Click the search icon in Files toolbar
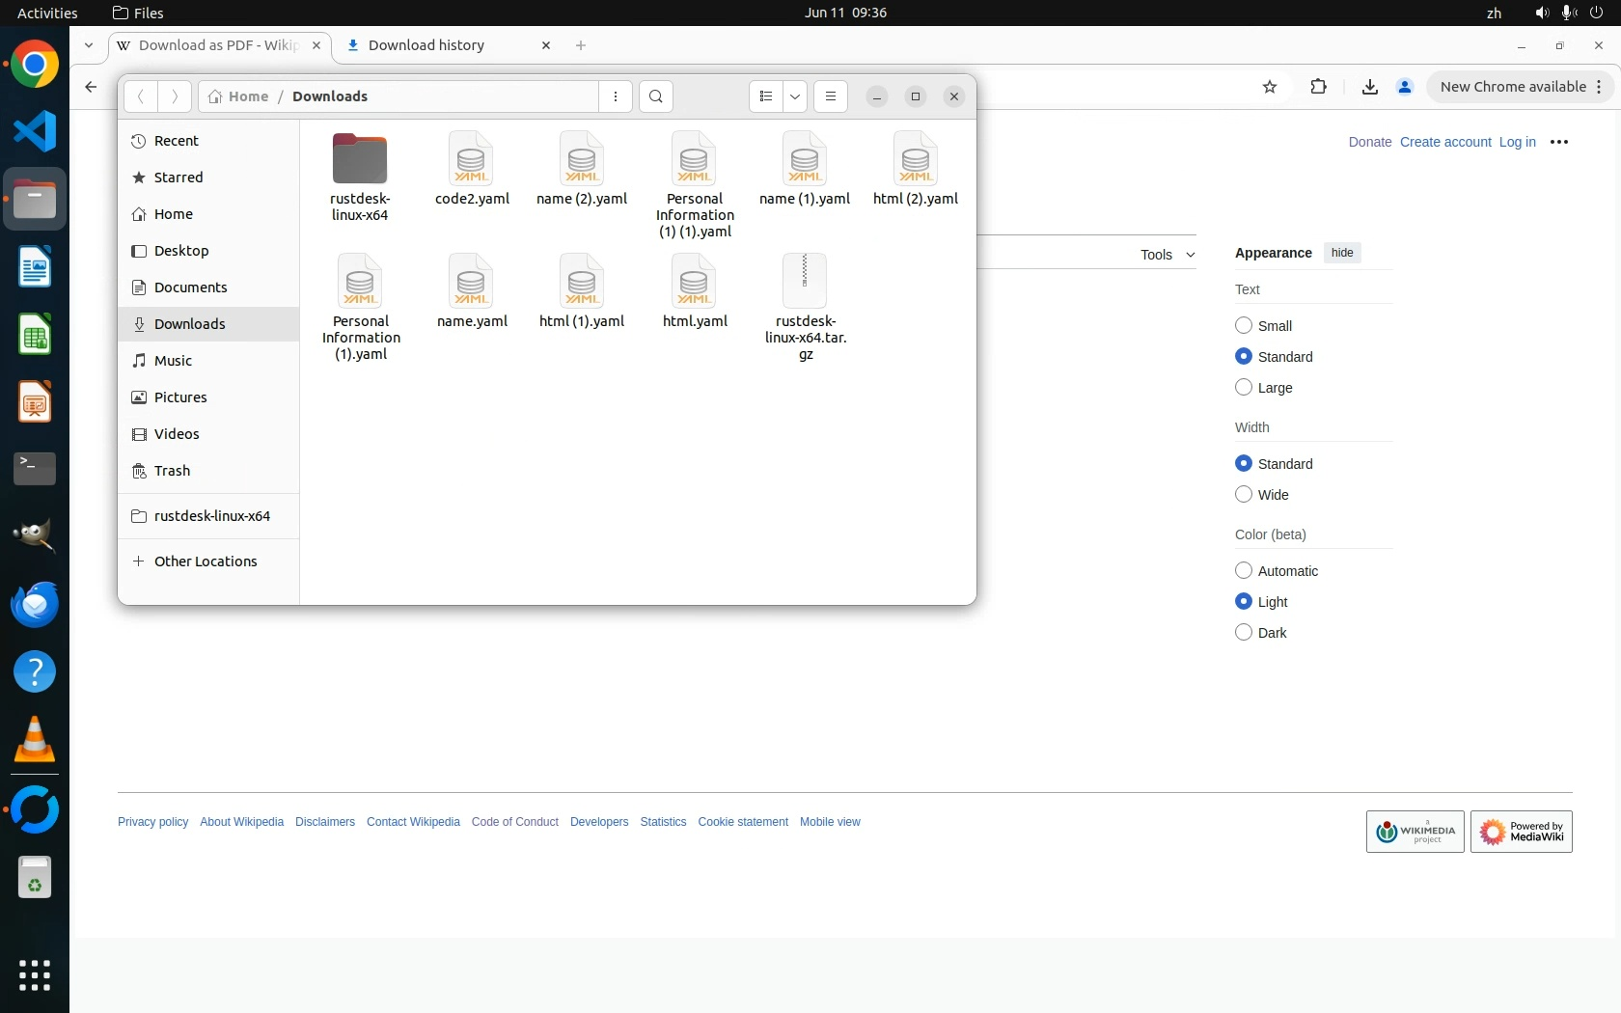 pyautogui.click(x=656, y=96)
